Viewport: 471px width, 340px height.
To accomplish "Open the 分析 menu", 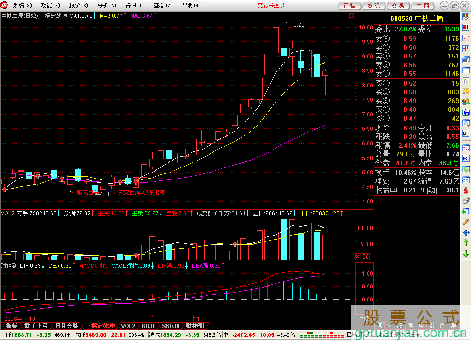I will (x=105, y=6).
